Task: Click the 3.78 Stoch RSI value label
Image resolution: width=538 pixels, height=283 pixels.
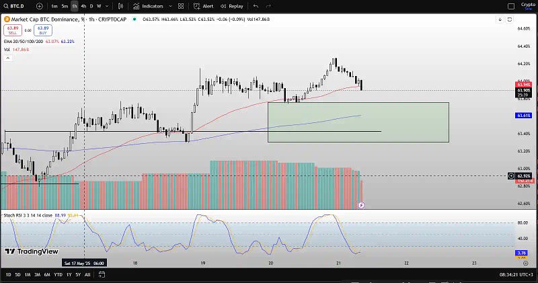Action: [x=522, y=253]
